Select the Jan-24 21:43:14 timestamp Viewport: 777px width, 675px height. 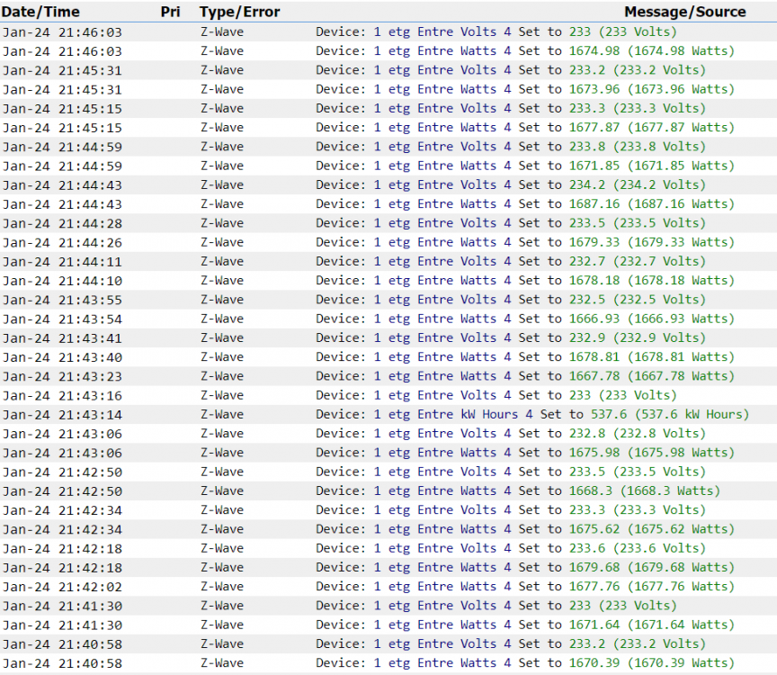(62, 414)
